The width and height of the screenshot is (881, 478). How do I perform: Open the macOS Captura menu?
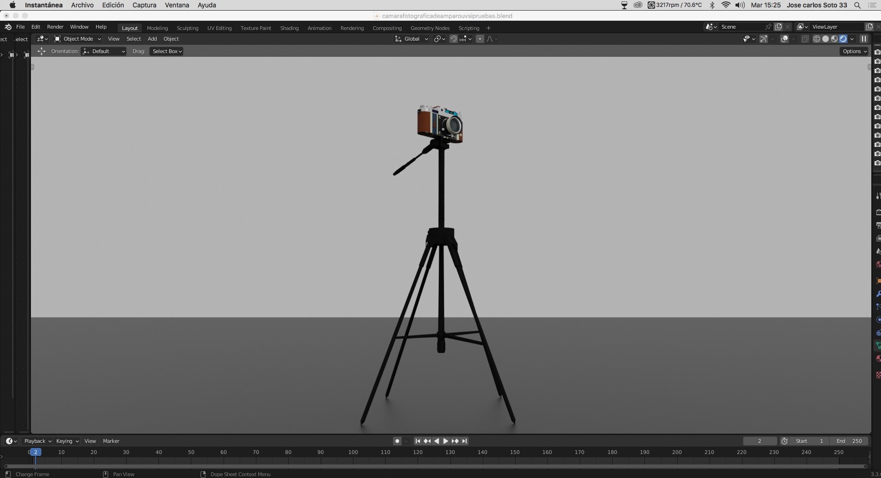pyautogui.click(x=144, y=5)
